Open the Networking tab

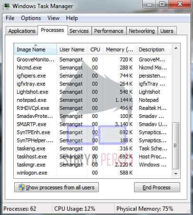pyautogui.click(x=142, y=31)
